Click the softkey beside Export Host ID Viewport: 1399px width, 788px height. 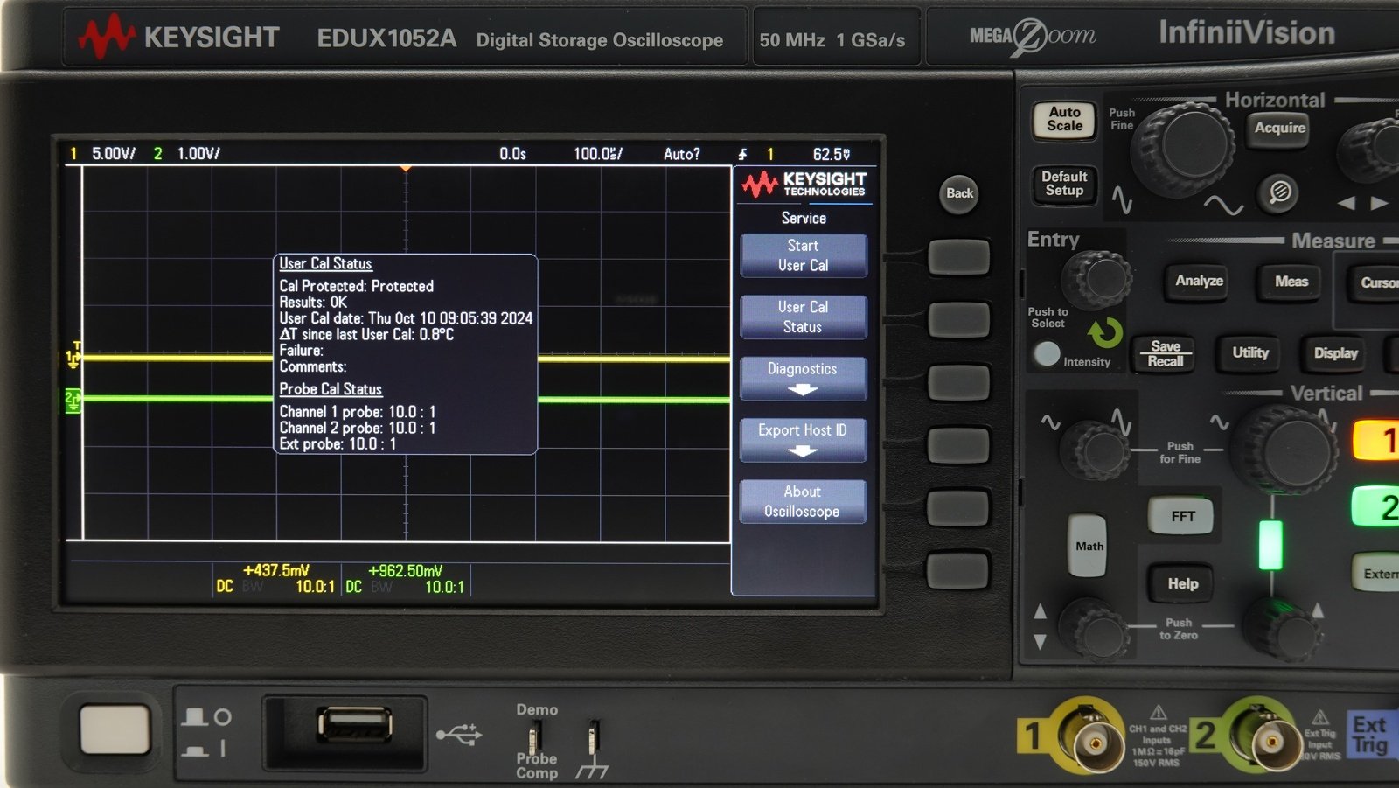958,445
